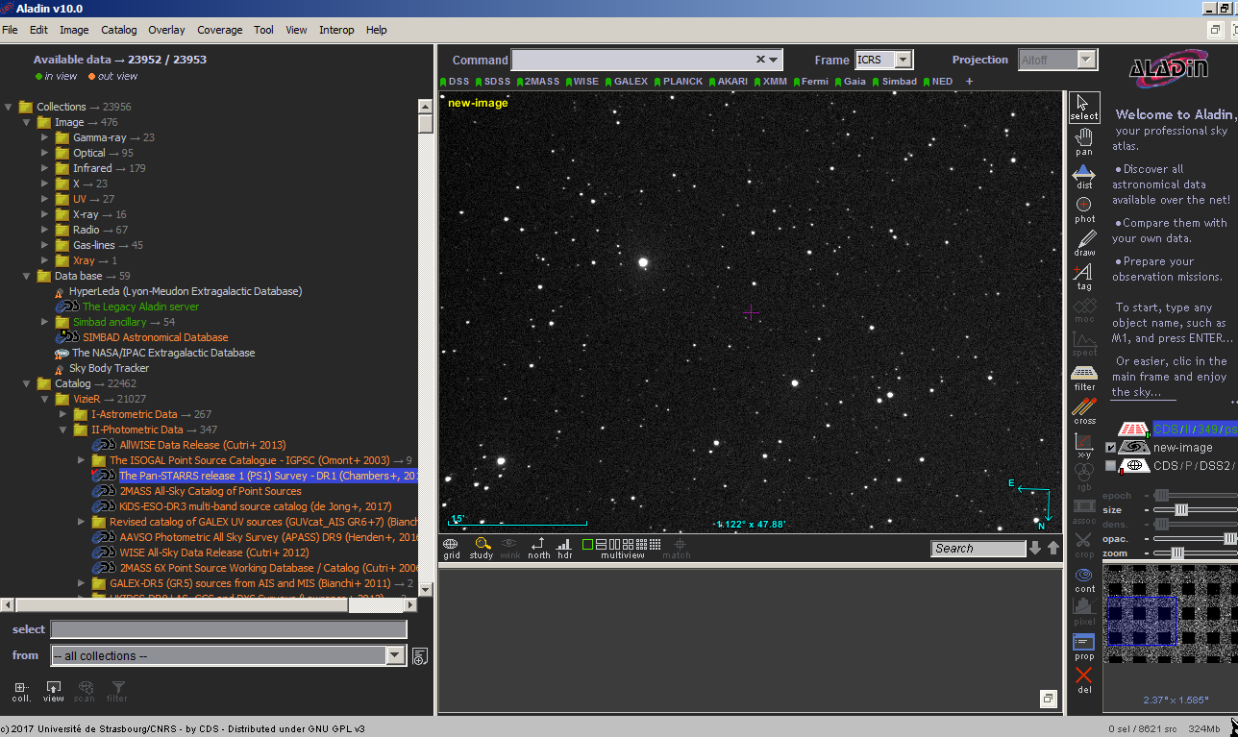Click the Command input field
Image resolution: width=1238 pixels, height=737 pixels.
(646, 60)
